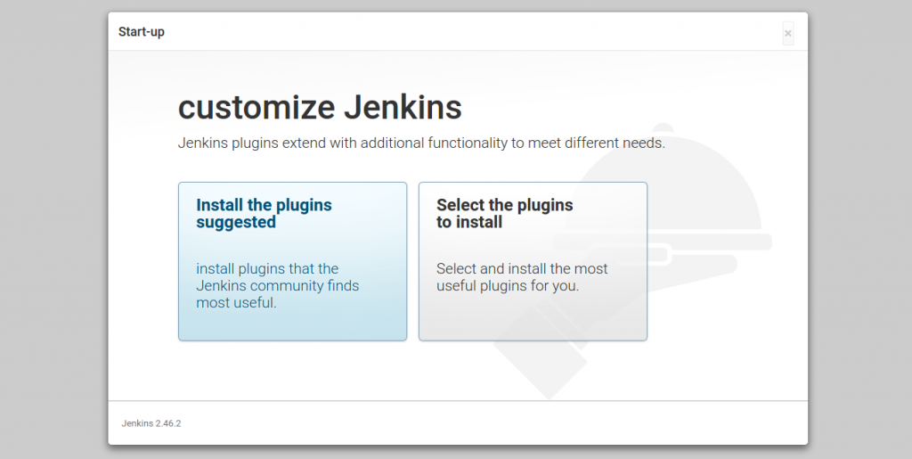This screenshot has height=459, width=912.
Task: Click the Jenkins 2.46.2 version label
Action: 151,423
